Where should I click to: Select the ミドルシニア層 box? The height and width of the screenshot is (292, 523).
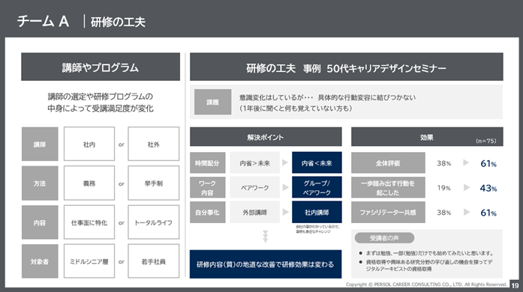pyautogui.click(x=89, y=261)
